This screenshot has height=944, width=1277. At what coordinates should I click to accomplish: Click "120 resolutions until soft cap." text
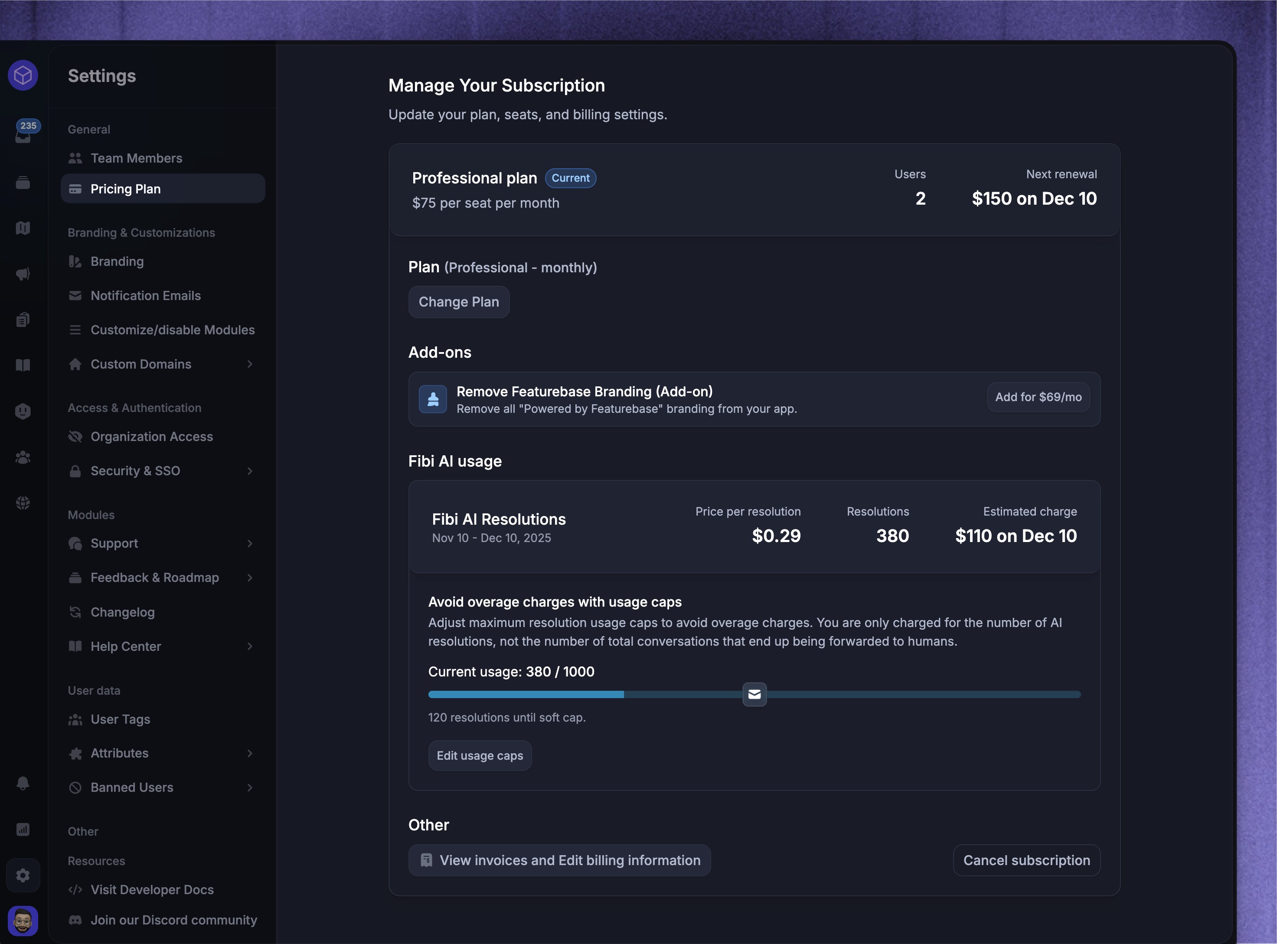tap(507, 717)
